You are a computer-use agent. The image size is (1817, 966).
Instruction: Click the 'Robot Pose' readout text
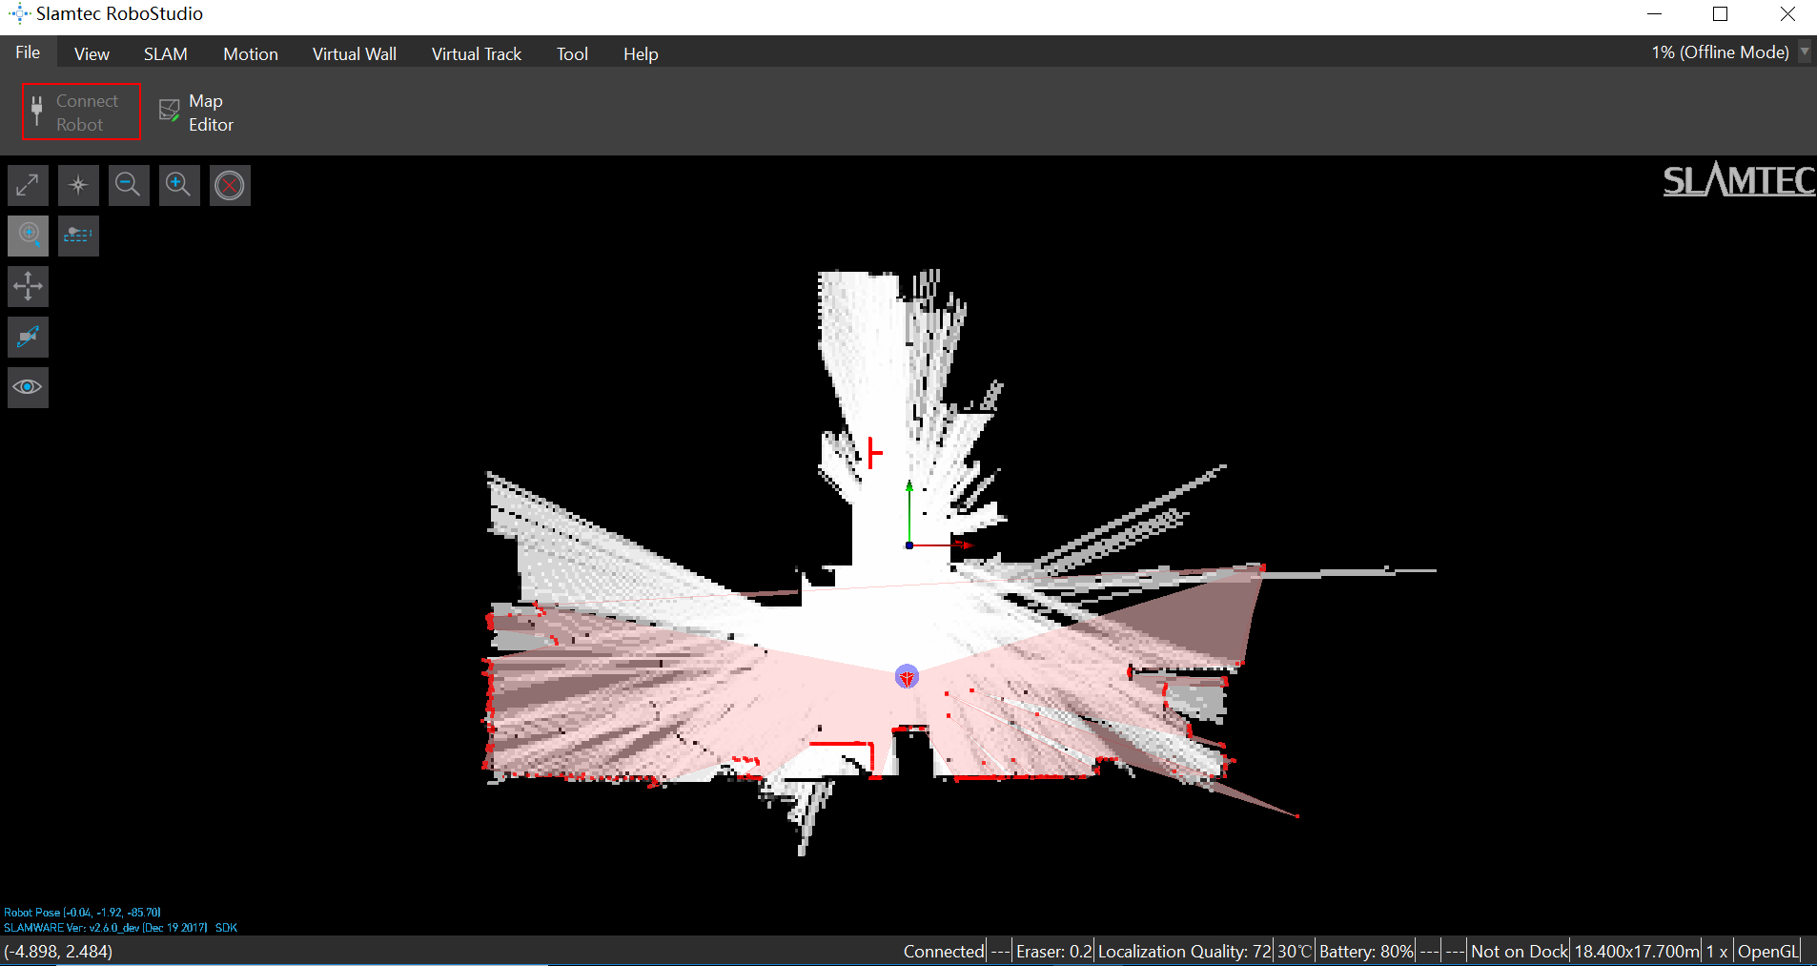[x=82, y=913]
